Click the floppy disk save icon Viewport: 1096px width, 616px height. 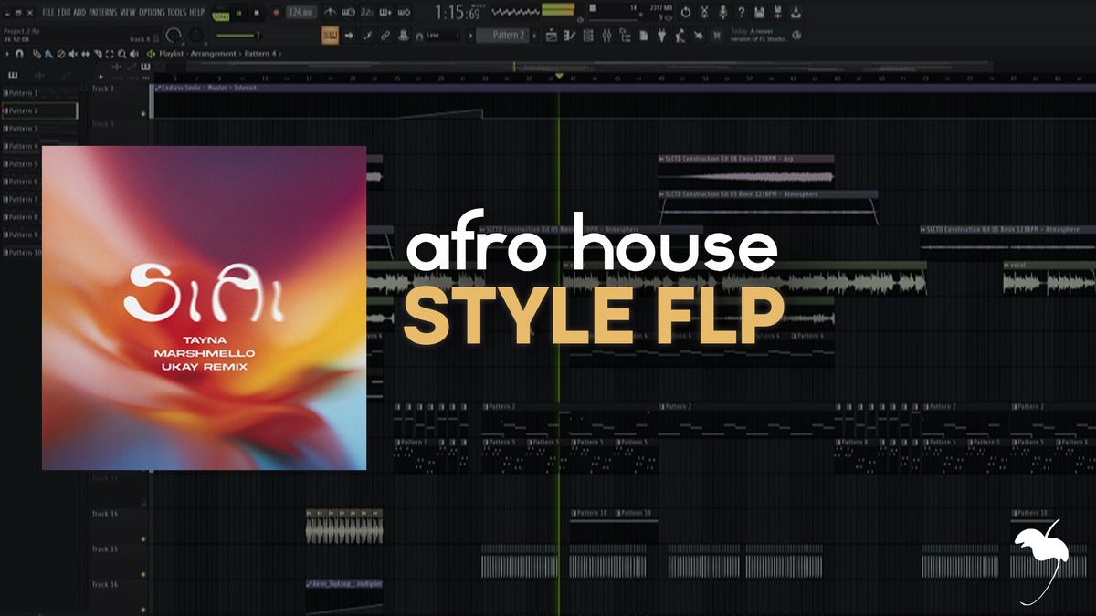pos(759,12)
